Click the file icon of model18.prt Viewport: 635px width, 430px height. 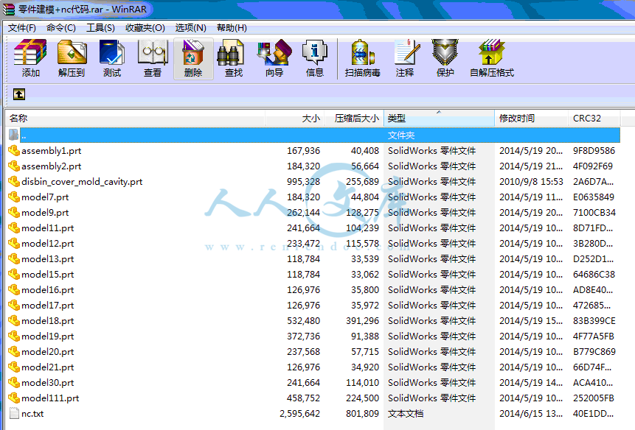(x=14, y=321)
